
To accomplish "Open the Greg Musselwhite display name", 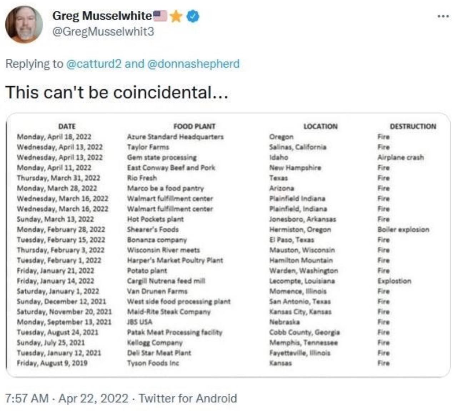I will (102, 16).
